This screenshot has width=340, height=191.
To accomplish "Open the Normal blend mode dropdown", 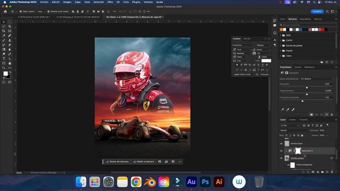I will pos(294,131).
